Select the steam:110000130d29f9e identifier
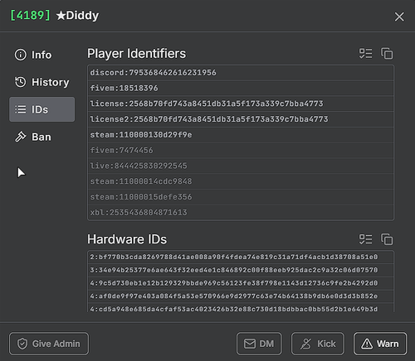Image resolution: width=415 pixels, height=361 pixels. [x=241, y=135]
